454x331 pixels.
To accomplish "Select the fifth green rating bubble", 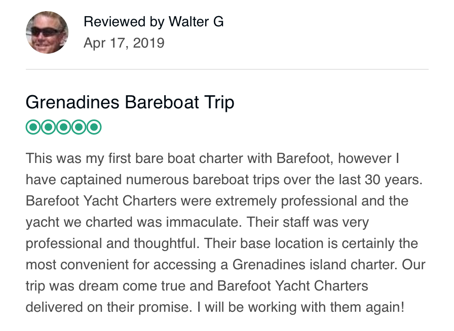I will [x=94, y=127].
